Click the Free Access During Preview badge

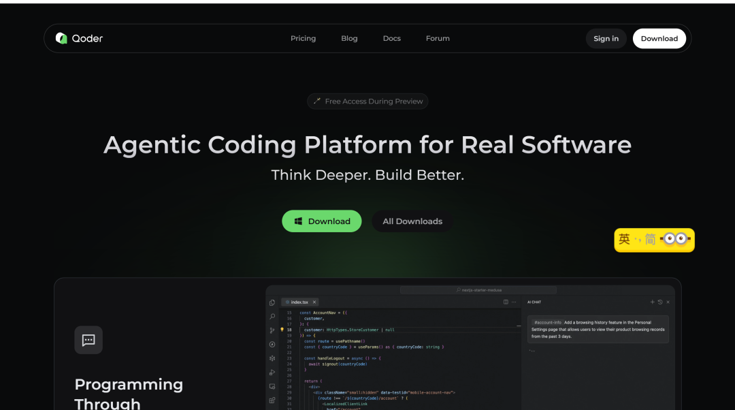coord(367,101)
